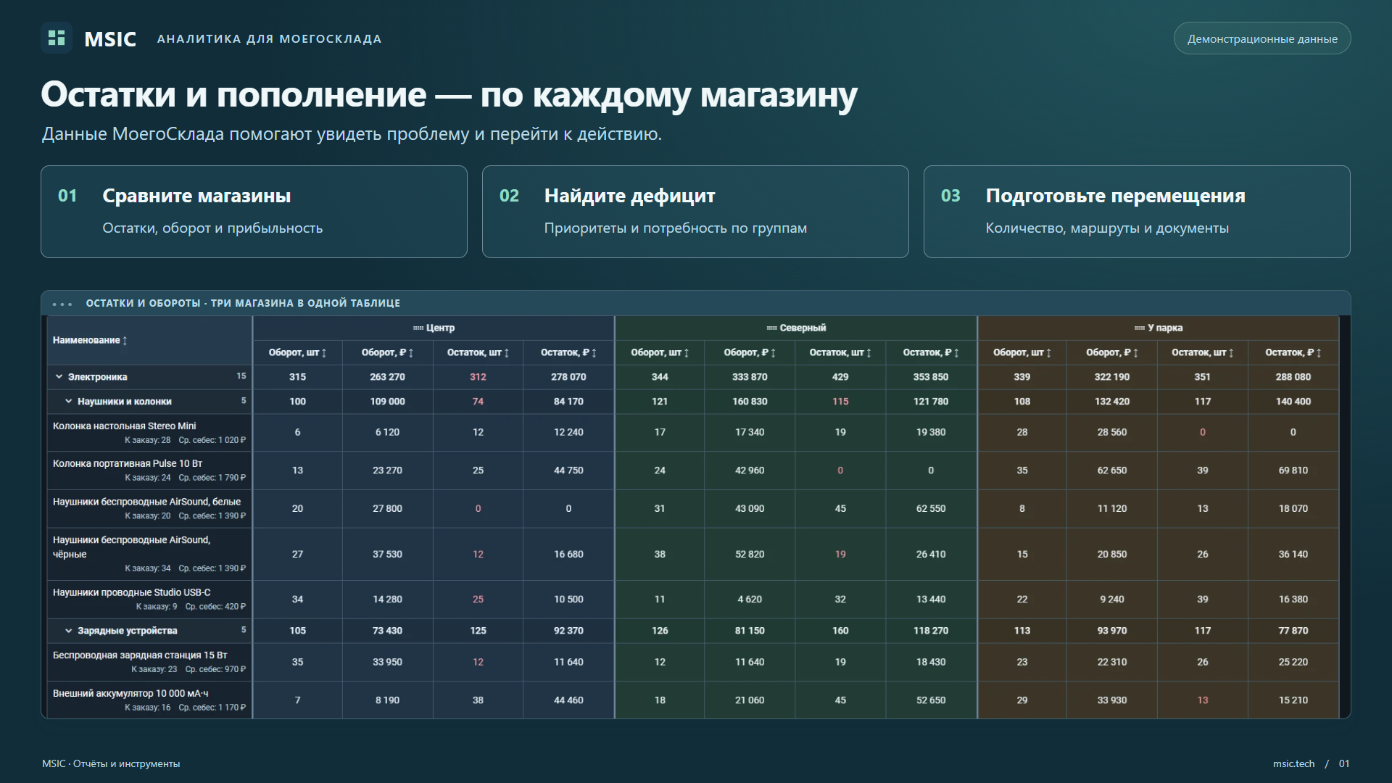Click the three-dots icon in table title bar
1392x783 pixels.
point(62,304)
